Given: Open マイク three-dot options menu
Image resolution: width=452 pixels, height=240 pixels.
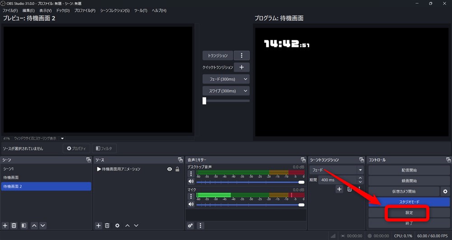Looking at the screenshot, I should point(191,197).
